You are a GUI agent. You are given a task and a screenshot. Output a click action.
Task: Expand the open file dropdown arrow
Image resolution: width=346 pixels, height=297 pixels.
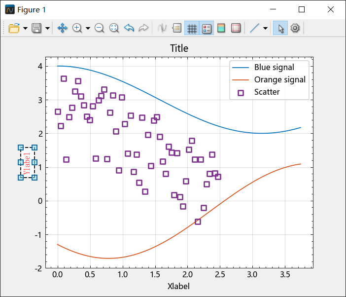point(25,28)
